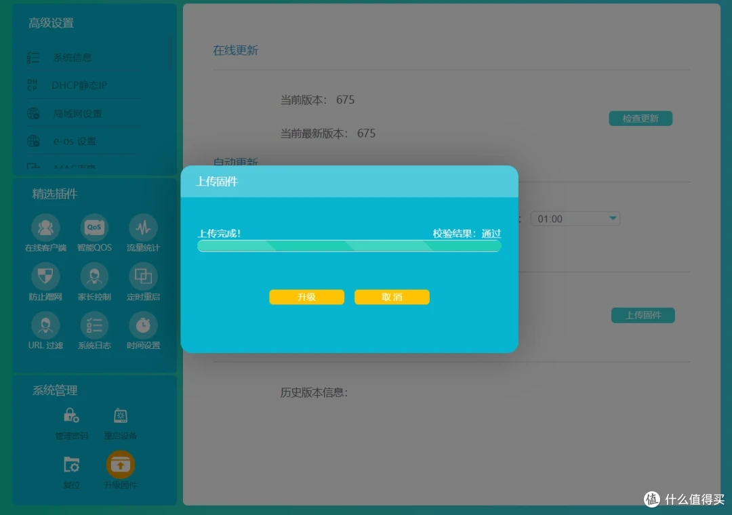Click the 升级 button in the dialog
The height and width of the screenshot is (515, 732).
pyautogui.click(x=307, y=297)
